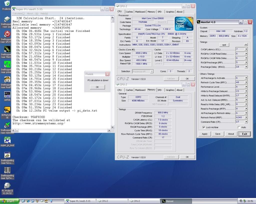Click OK in the bottom CPU-Z Memory window

coord(187,157)
